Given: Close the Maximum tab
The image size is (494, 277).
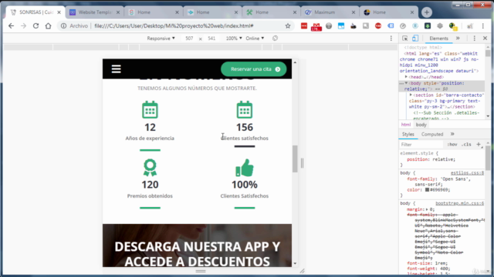Looking at the screenshot, I should point(354,12).
